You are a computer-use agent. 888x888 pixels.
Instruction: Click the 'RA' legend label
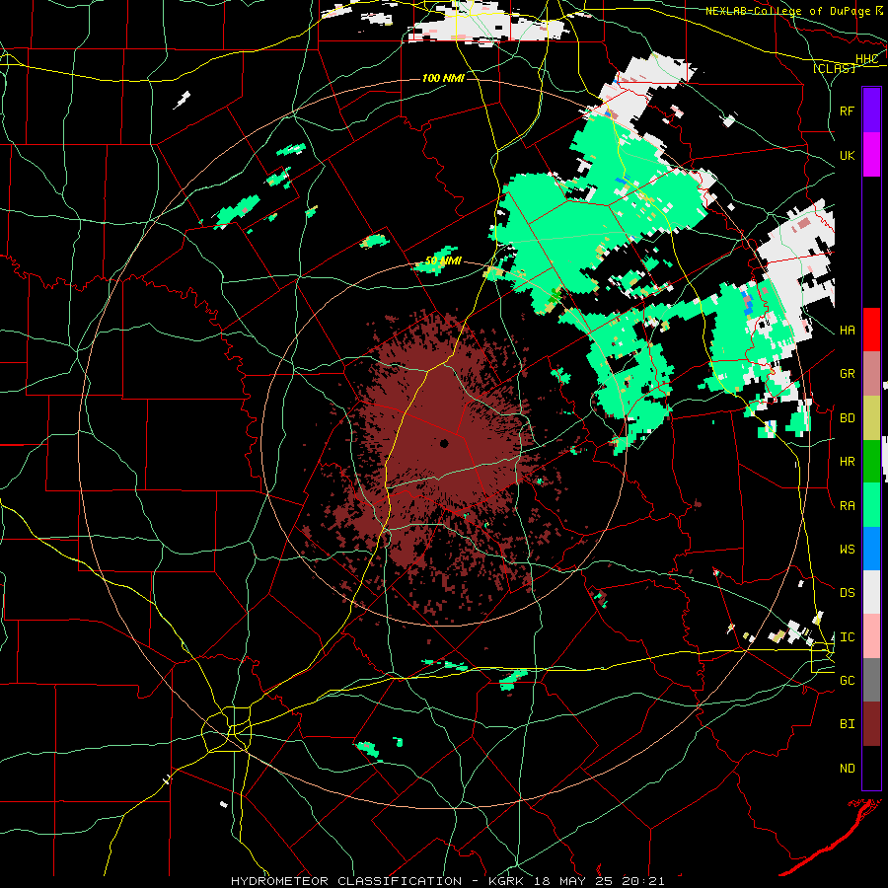[x=847, y=505]
